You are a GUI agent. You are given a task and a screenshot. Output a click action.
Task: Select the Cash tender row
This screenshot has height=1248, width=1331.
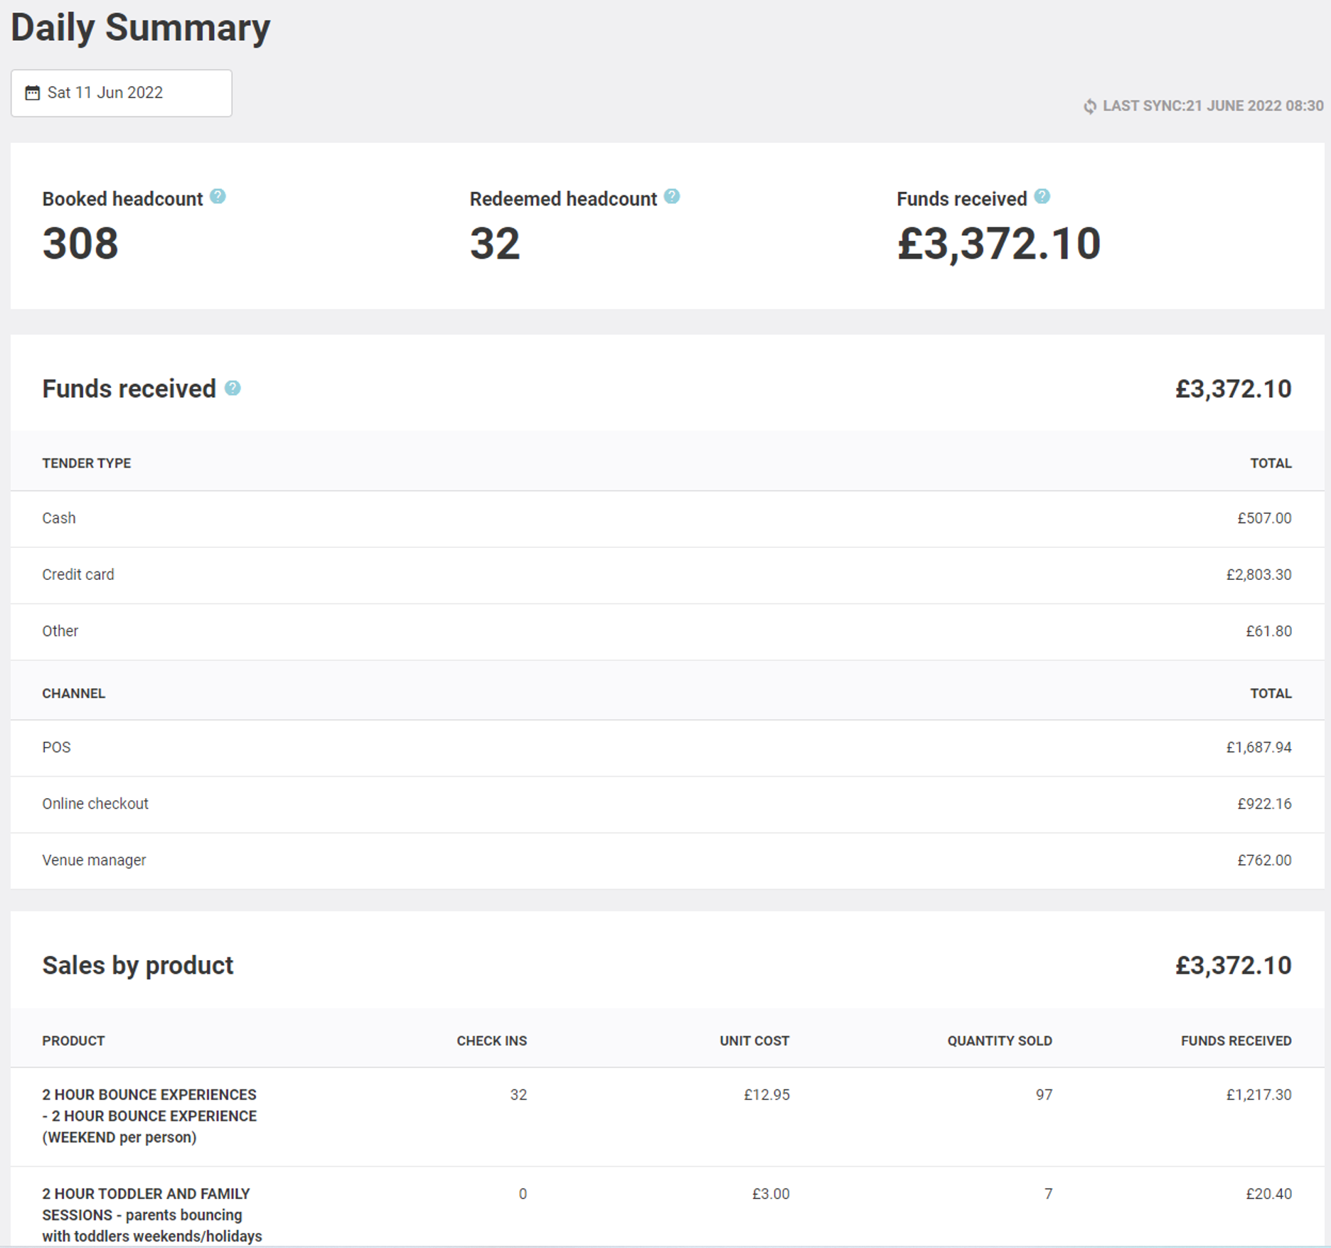coord(59,518)
